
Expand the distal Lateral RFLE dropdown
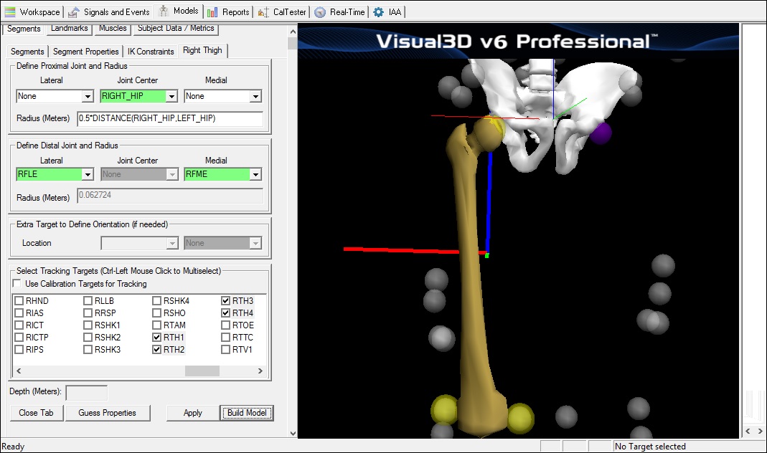[88, 174]
